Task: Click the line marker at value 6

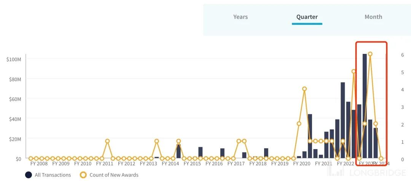Action: tap(370, 54)
